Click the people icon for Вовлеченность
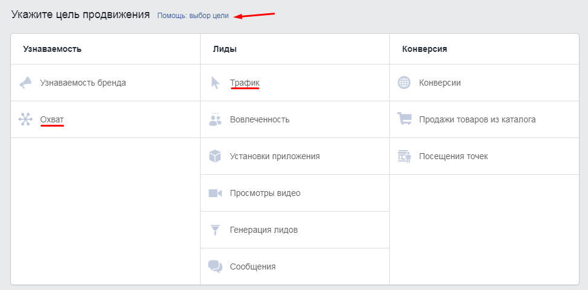Image resolution: width=588 pixels, height=290 pixels. (215, 119)
